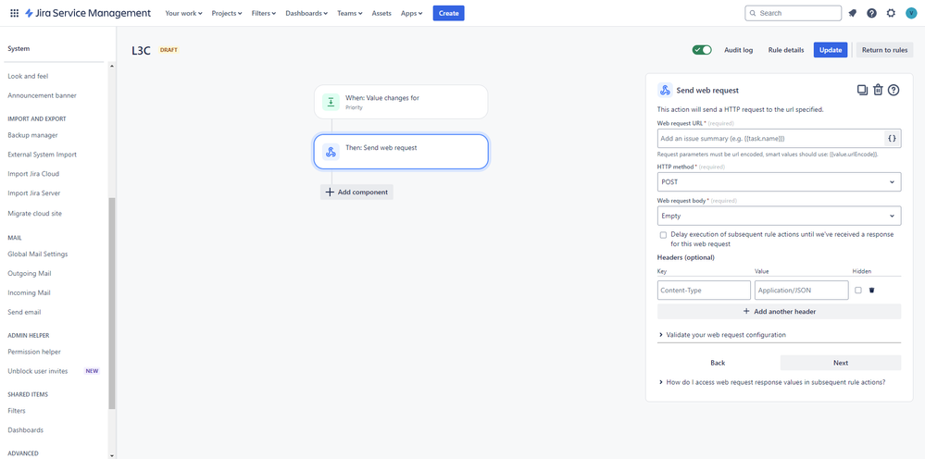The width and height of the screenshot is (925, 459).
Task: Open the Audit log
Action: pyautogui.click(x=739, y=50)
